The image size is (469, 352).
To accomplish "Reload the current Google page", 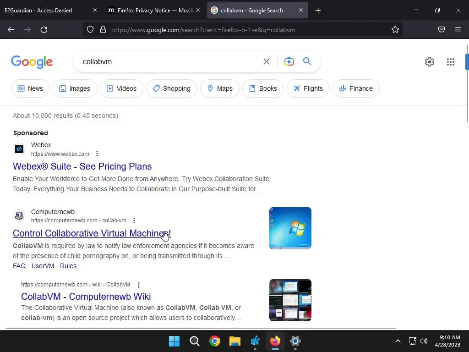I will click(44, 30).
